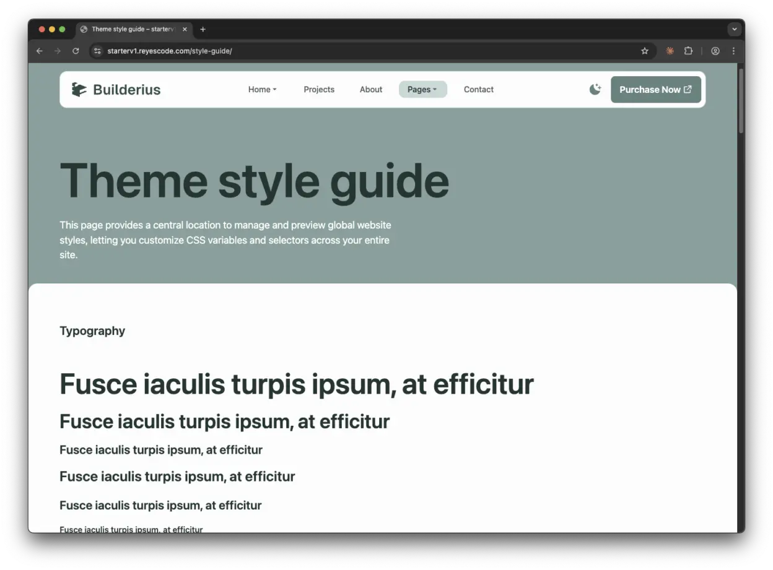The image size is (773, 570).
Task: View site information icon in address bar
Action: [97, 51]
